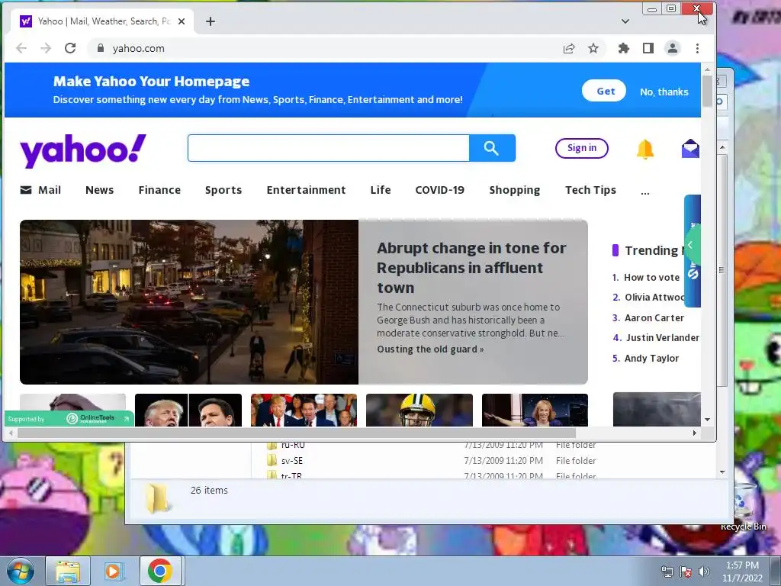The width and height of the screenshot is (781, 586).
Task: Open the Chrome profile avatar
Action: pos(673,48)
